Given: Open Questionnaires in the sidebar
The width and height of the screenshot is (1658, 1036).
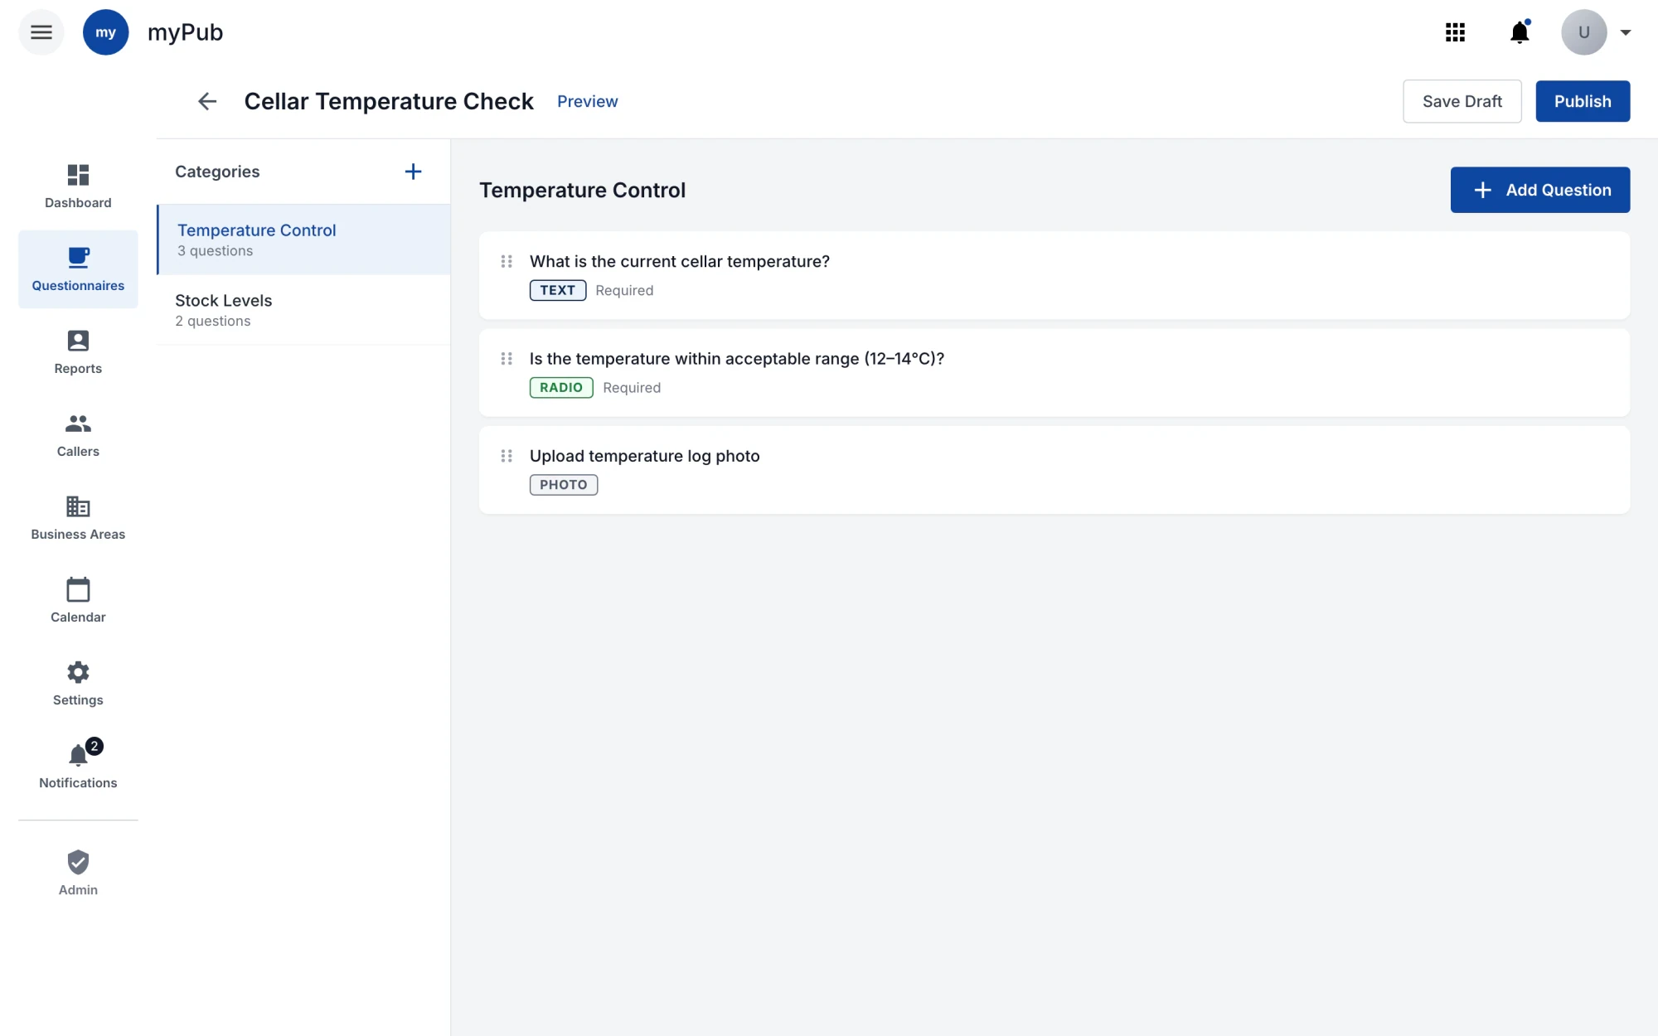Looking at the screenshot, I should pos(78,269).
